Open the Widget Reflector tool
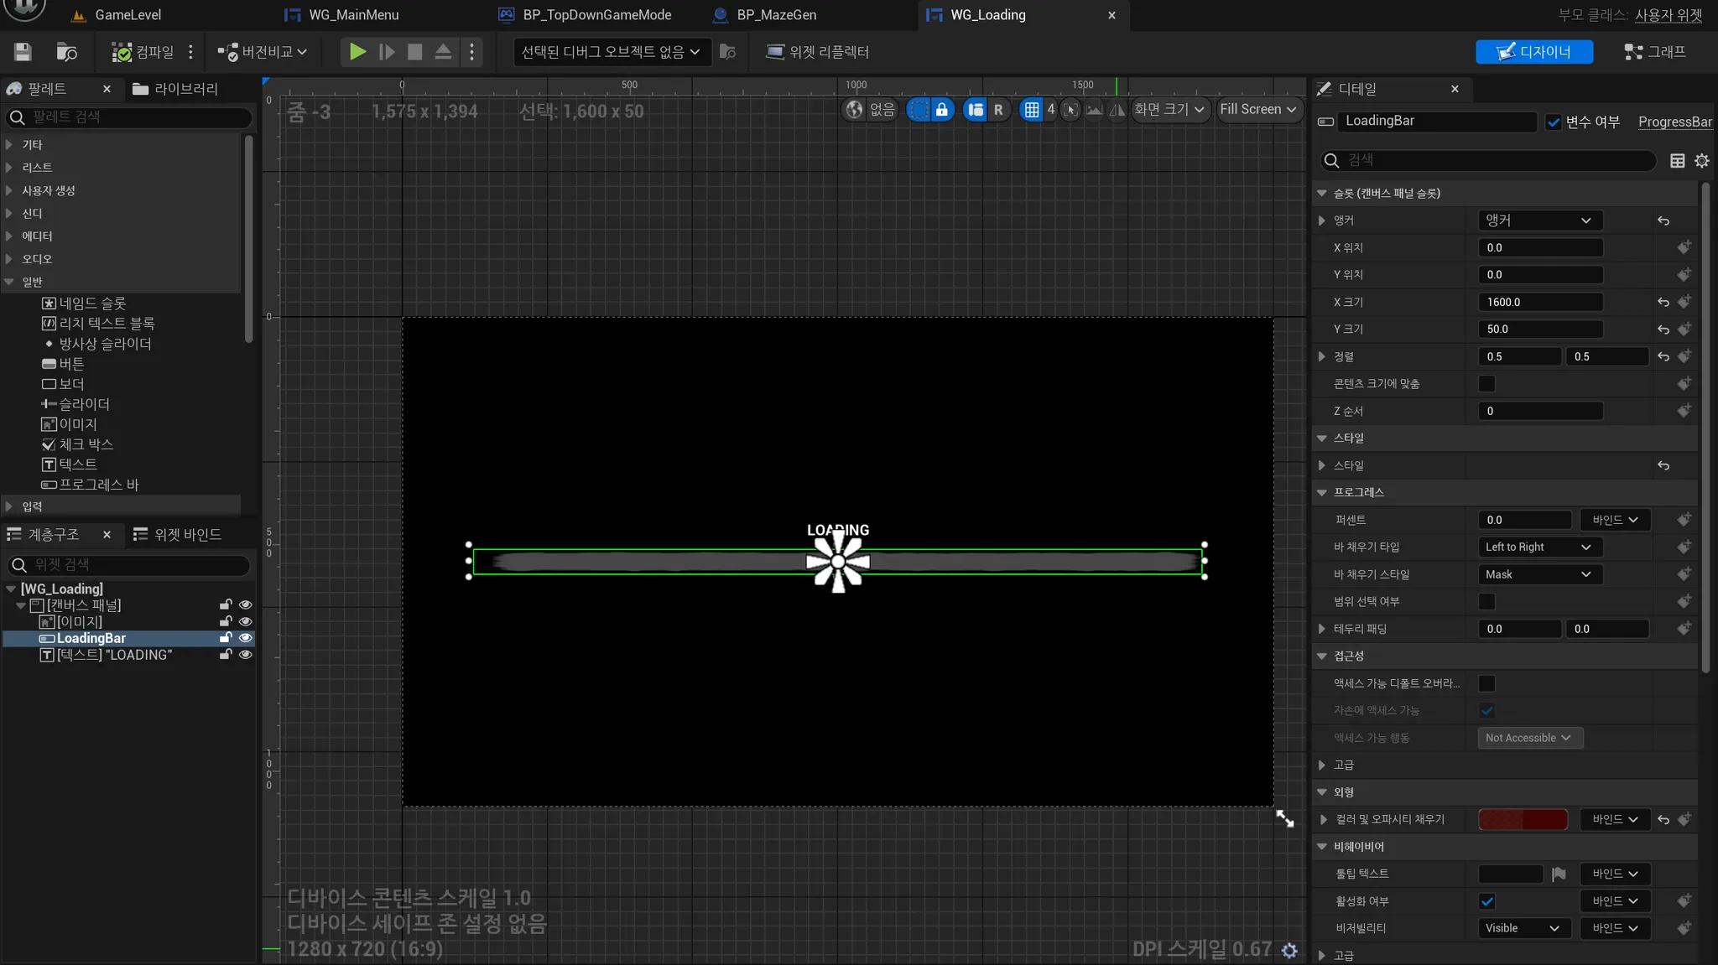The width and height of the screenshot is (1718, 965). (817, 52)
